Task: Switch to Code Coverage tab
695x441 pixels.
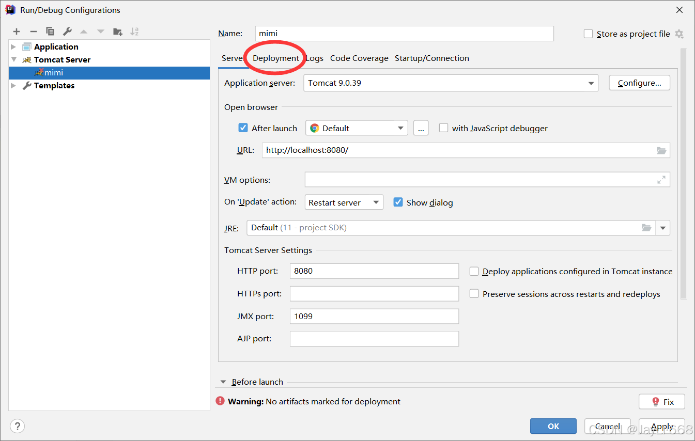Action: coord(359,58)
